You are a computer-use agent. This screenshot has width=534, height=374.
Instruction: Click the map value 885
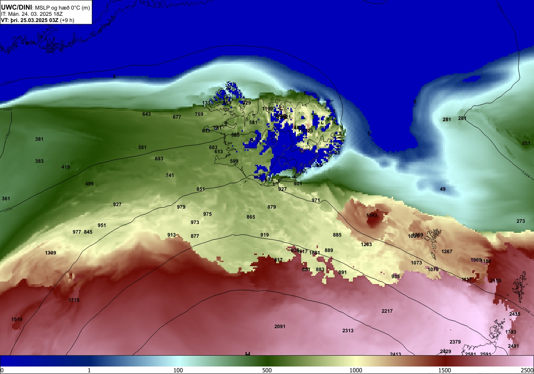click(337, 235)
